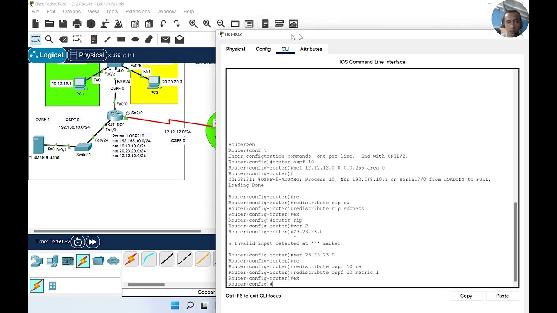Screen dimensions: 557x313
Task: Click the cable list horizontal scrollbar
Action: [146, 285]
